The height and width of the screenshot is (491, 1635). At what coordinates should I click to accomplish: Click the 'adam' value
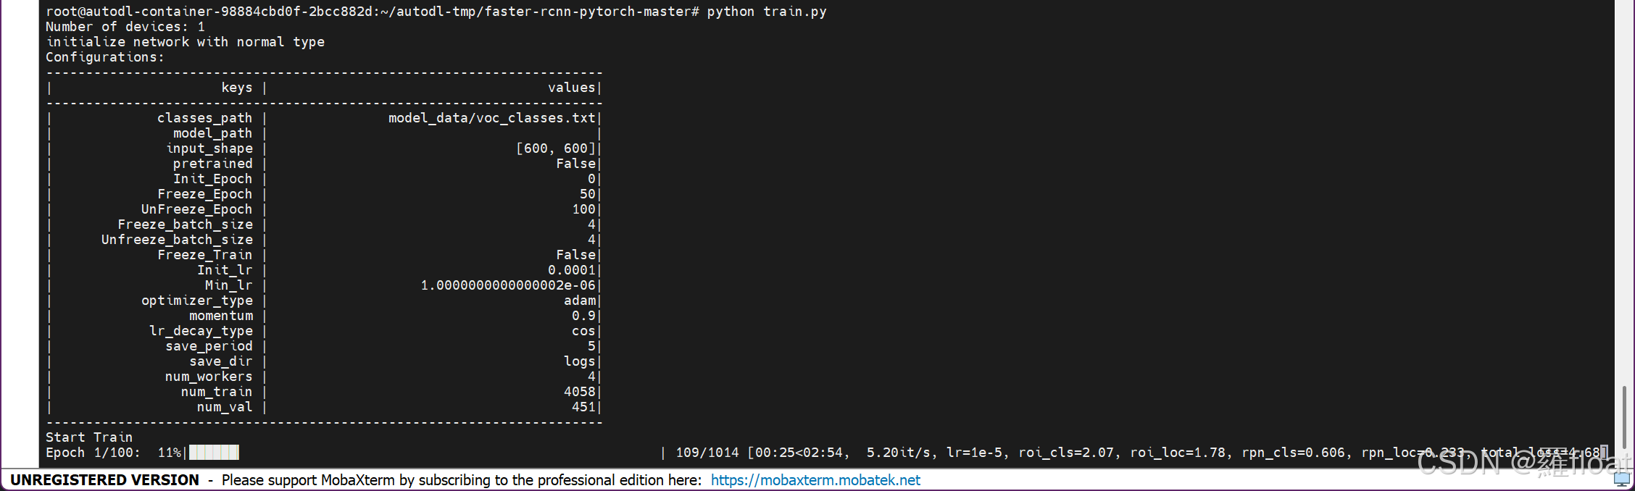[580, 301]
